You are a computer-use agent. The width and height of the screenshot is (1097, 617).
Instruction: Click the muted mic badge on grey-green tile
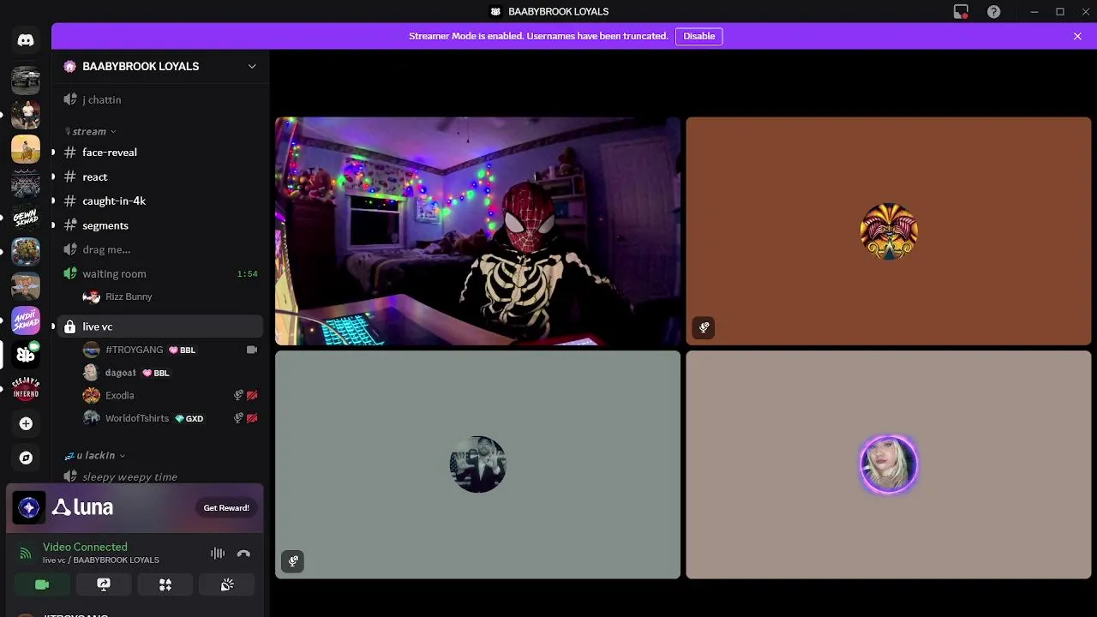293,561
